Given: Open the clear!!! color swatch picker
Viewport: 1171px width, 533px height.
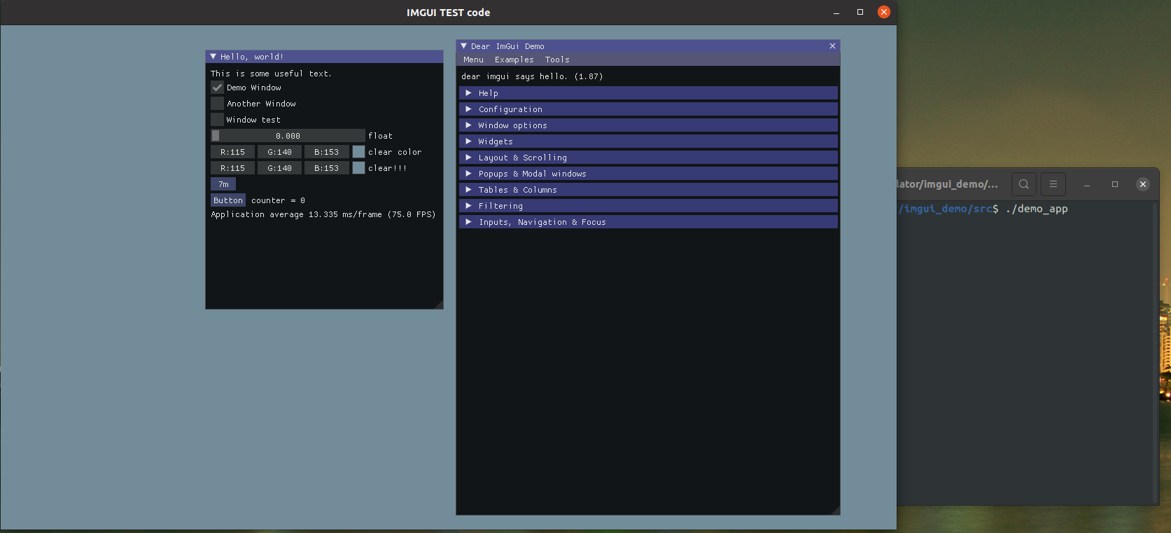Looking at the screenshot, I should coord(358,168).
